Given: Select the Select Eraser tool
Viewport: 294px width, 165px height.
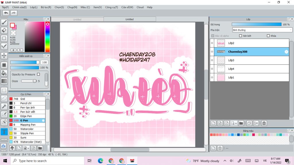Looking at the screenshot, I should coord(4,122).
